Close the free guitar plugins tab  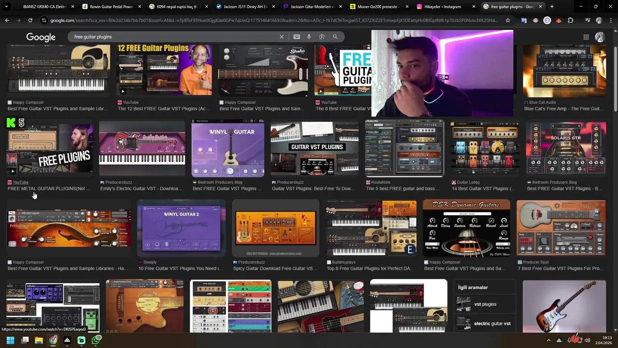tap(540, 7)
